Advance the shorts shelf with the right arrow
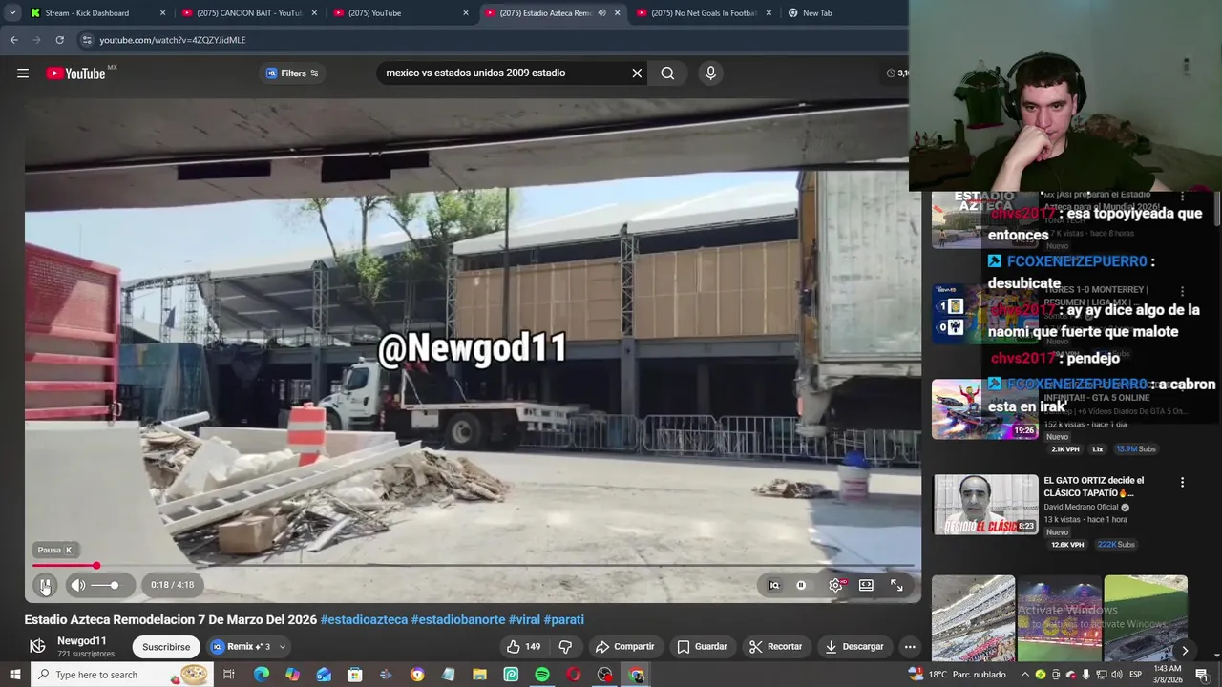1222x687 pixels. pyautogui.click(x=1185, y=651)
